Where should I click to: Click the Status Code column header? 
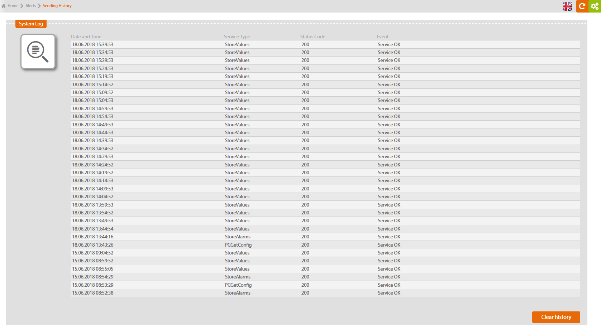coord(313,37)
